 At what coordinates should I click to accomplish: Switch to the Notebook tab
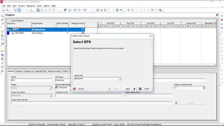[19, 71]
